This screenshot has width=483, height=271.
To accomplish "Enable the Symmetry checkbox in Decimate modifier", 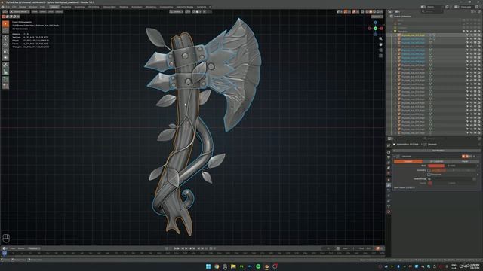I will coord(429,170).
